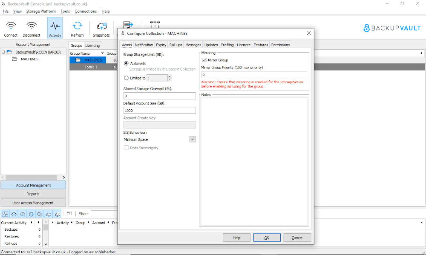The width and height of the screenshot is (426, 255).
Task: Toggle the roll-ups circular arrow filter icon
Action: click(31, 214)
